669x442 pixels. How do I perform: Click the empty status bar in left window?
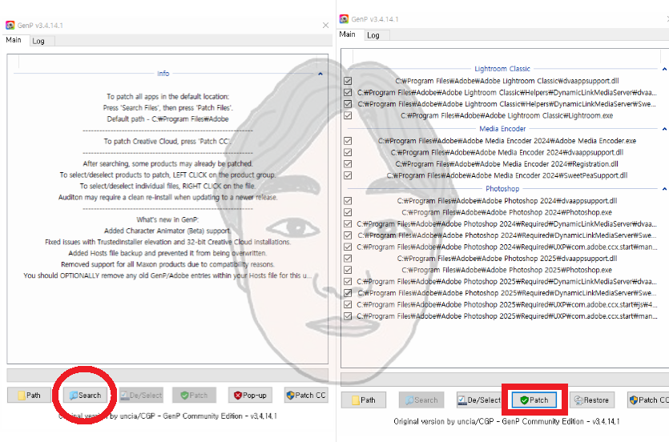click(x=167, y=376)
